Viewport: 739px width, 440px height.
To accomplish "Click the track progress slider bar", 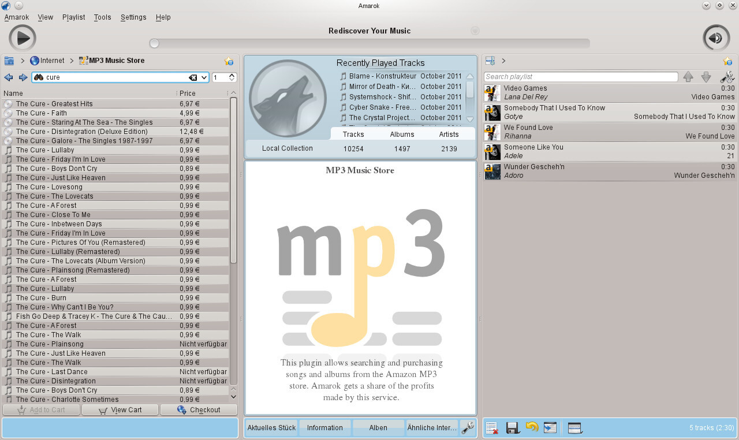I will (x=369, y=43).
